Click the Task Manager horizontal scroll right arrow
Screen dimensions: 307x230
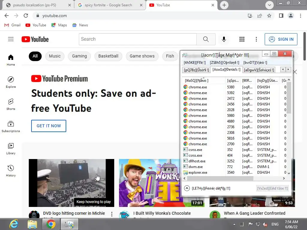(284, 178)
